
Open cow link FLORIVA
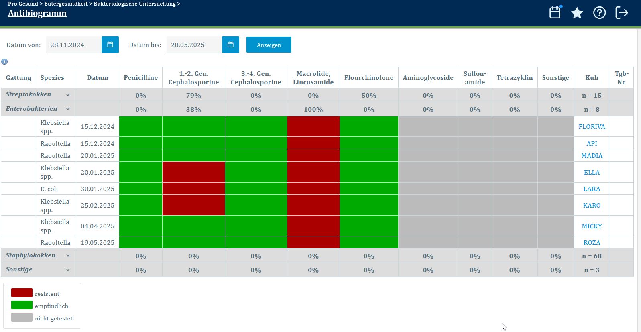[592, 127]
